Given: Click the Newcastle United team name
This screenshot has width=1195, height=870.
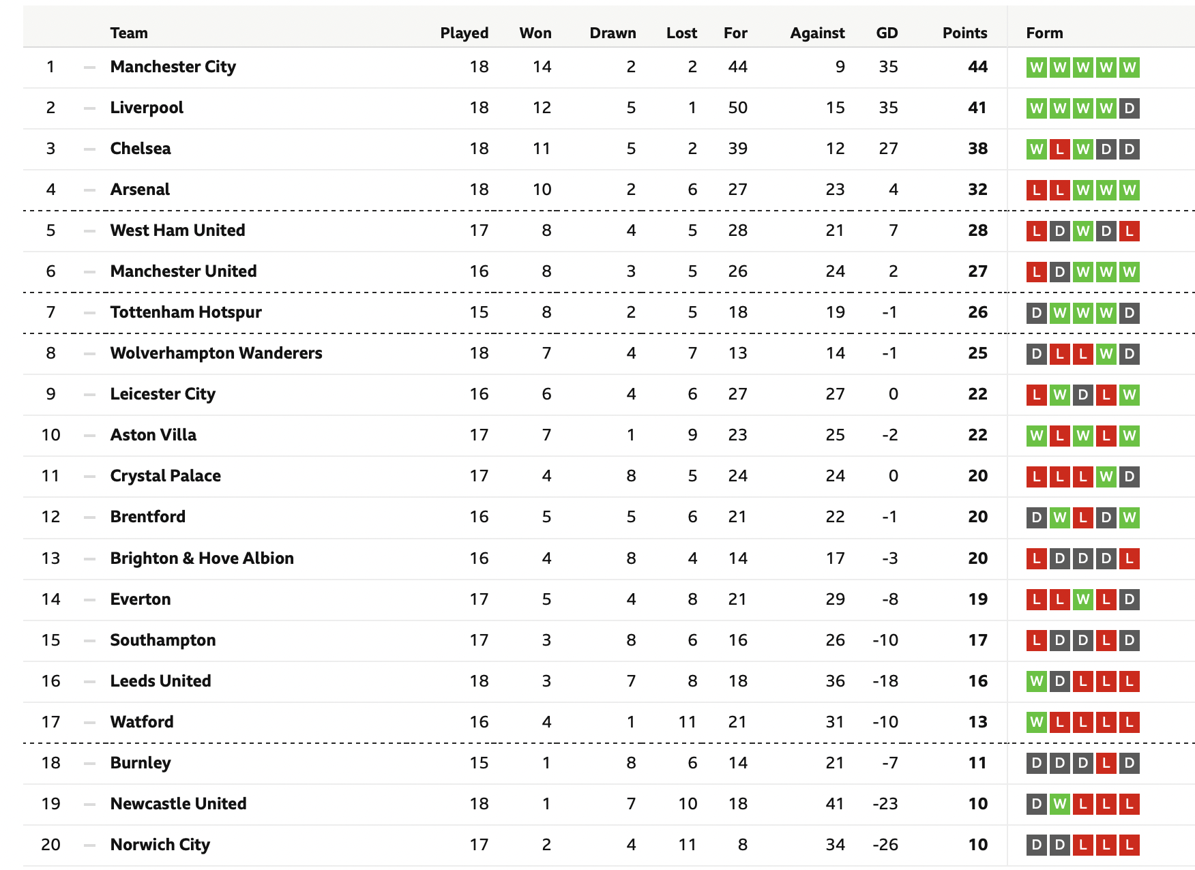Looking at the screenshot, I should (x=178, y=804).
